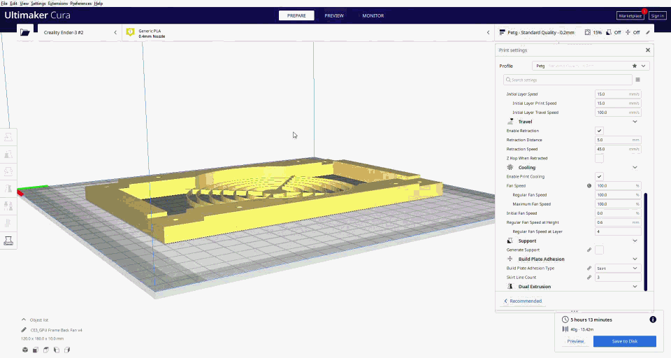This screenshot has width=671, height=358.
Task: Click the Search settings field
Action: pos(568,80)
